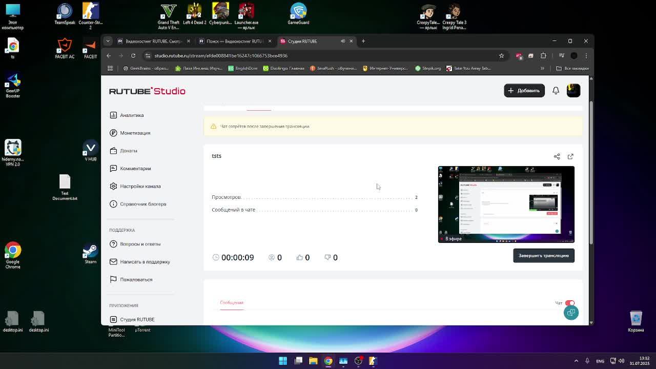Open the support chat bubble icon
This screenshot has height=369, width=656.
pos(571,313)
